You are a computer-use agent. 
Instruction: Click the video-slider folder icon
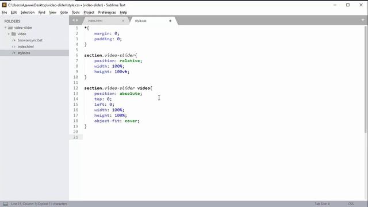coord(10,28)
